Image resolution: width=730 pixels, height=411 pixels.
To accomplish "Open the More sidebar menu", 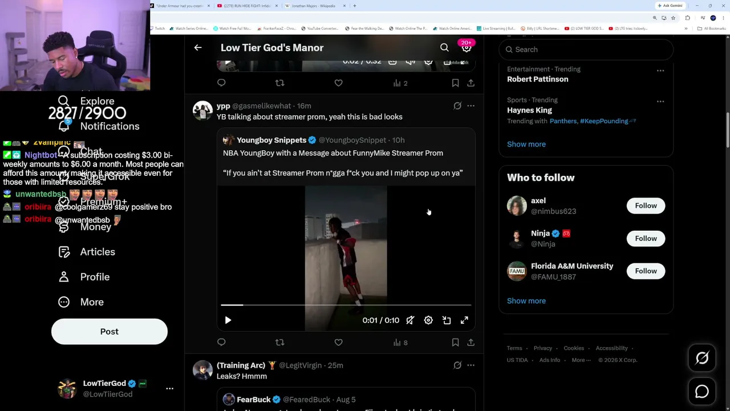I will click(81, 302).
